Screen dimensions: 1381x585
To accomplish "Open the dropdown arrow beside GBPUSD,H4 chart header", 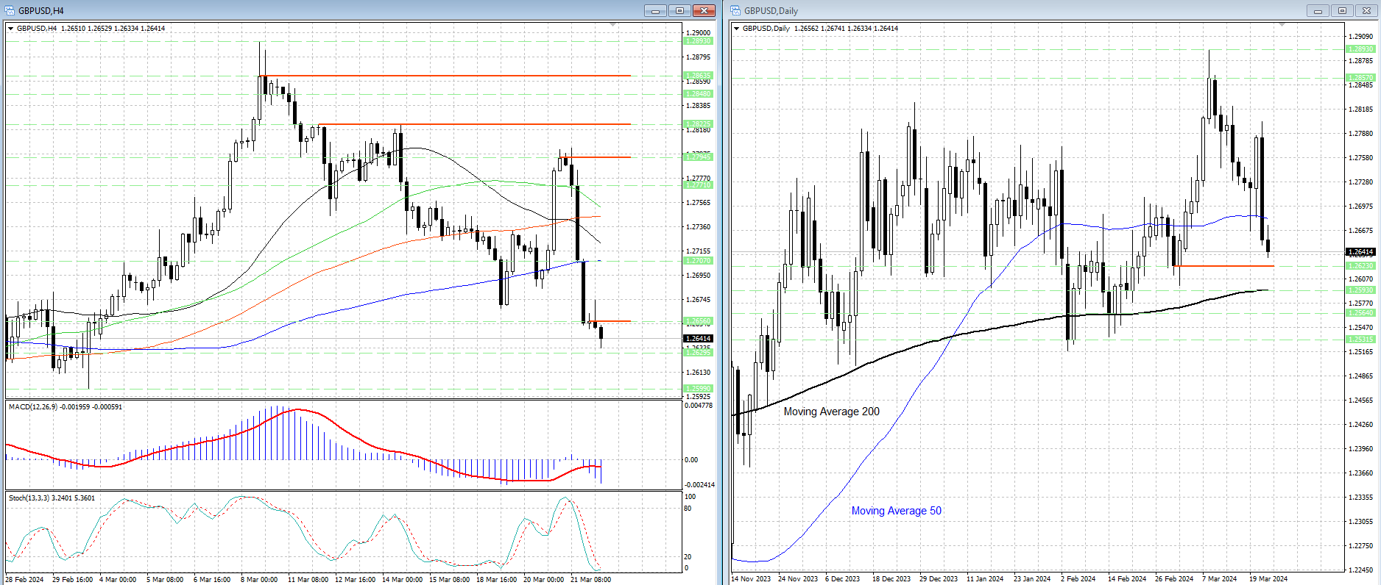I will (x=11, y=29).
